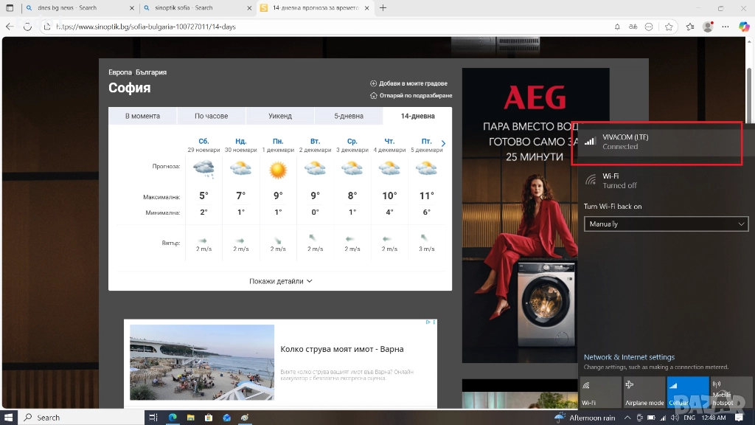Select the '5-дневна' forecast tab
Screen dimensions: 755x425
348,116
